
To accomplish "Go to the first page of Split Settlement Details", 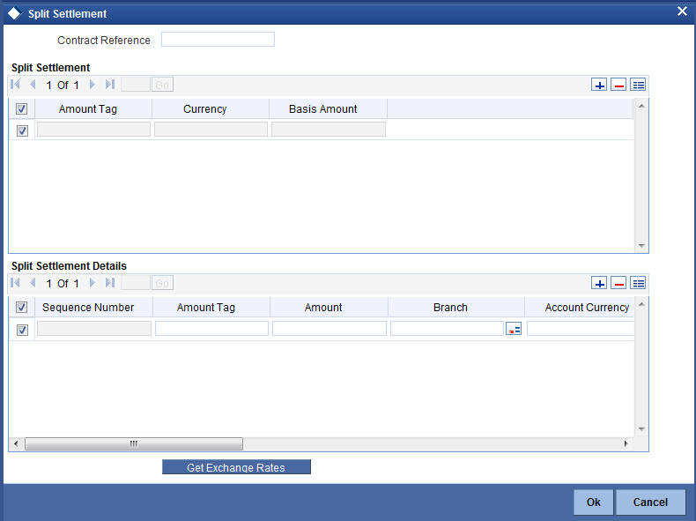I will click(x=15, y=282).
